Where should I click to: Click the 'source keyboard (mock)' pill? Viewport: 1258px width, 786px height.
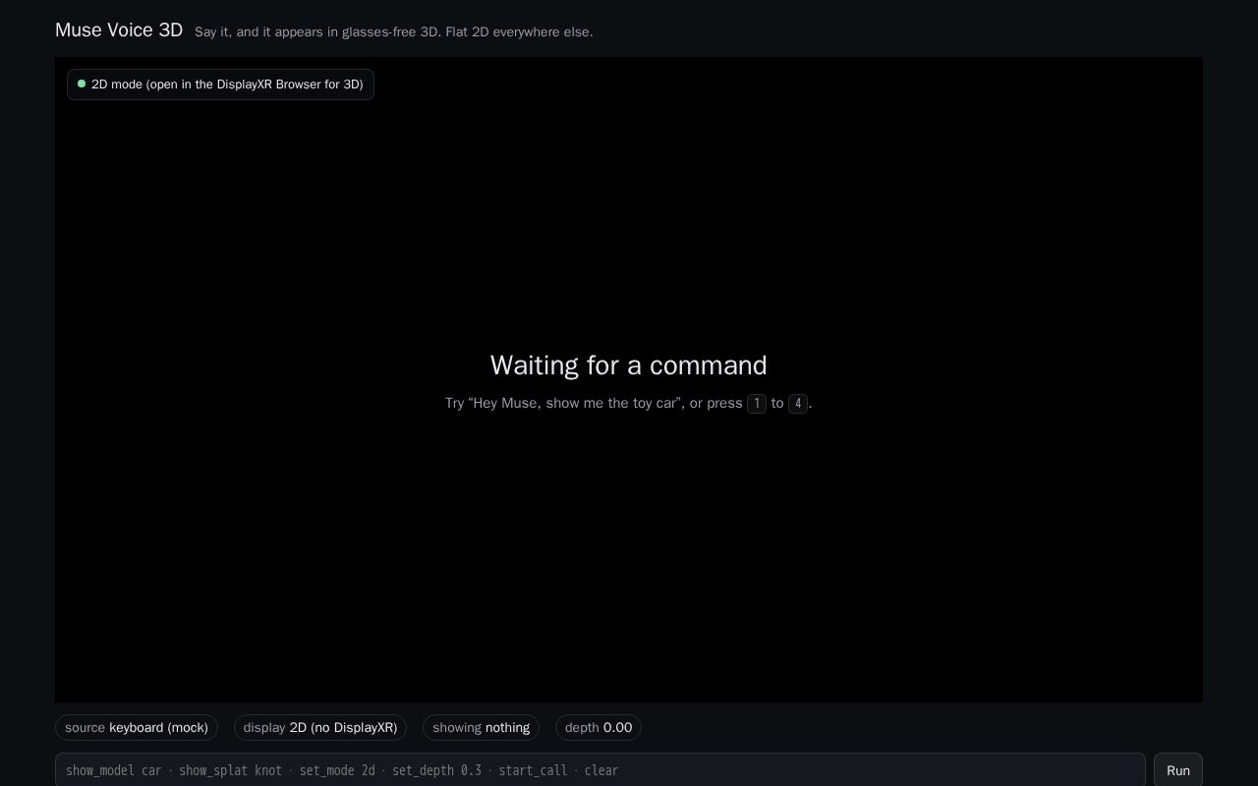coord(137,728)
